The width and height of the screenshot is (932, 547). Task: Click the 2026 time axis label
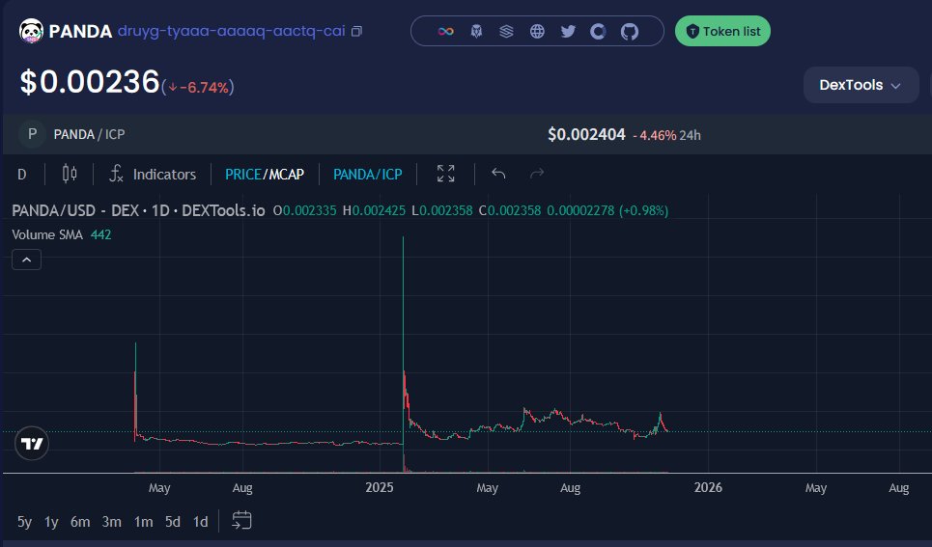[x=708, y=487]
